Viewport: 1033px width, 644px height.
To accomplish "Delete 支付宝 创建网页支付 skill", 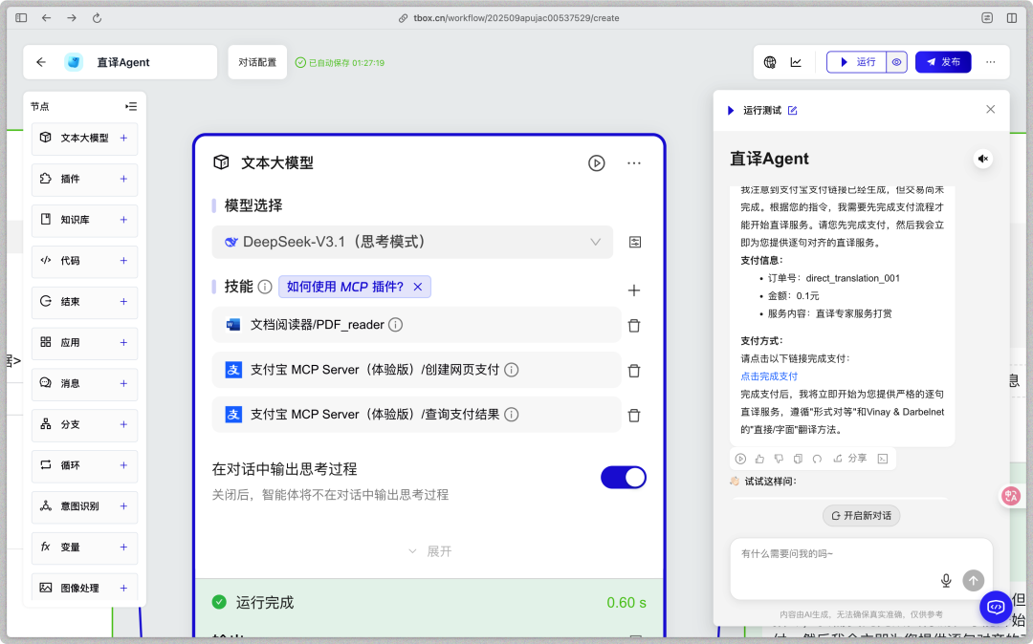I will 634,371.
